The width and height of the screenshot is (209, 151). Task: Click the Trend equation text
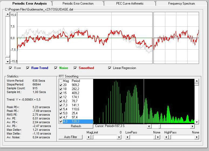tap(23, 99)
